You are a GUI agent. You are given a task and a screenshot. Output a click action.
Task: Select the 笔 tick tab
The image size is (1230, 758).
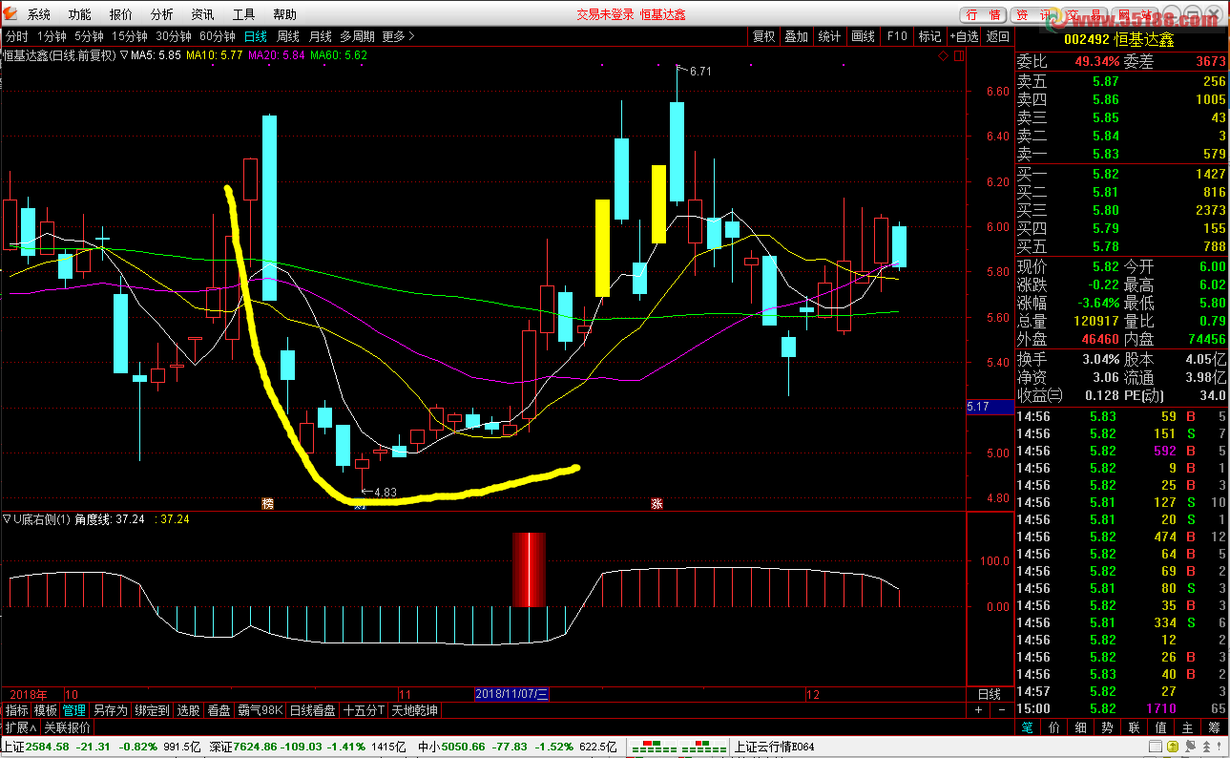click(1027, 727)
